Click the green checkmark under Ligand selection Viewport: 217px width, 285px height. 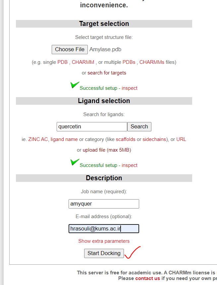(x=75, y=162)
